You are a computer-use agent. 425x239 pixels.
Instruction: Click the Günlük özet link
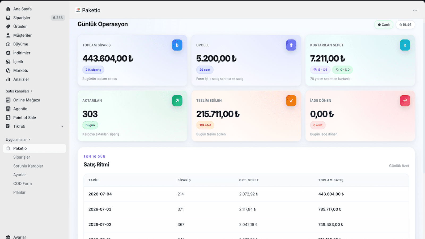(x=399, y=166)
